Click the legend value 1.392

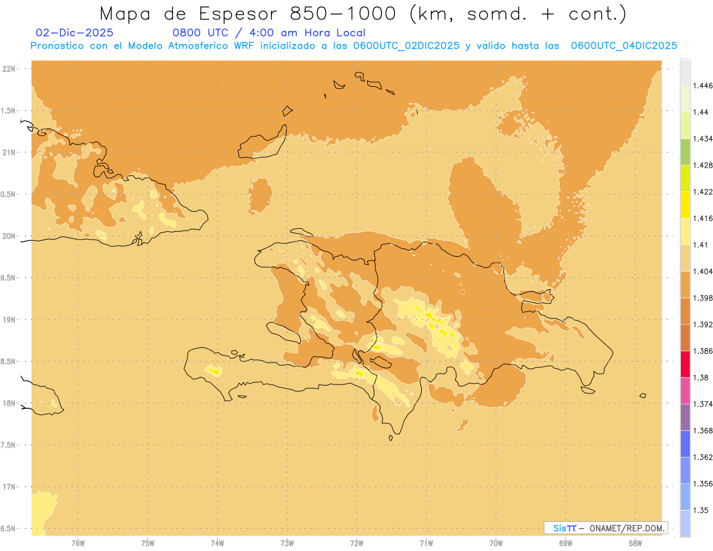[x=703, y=325]
